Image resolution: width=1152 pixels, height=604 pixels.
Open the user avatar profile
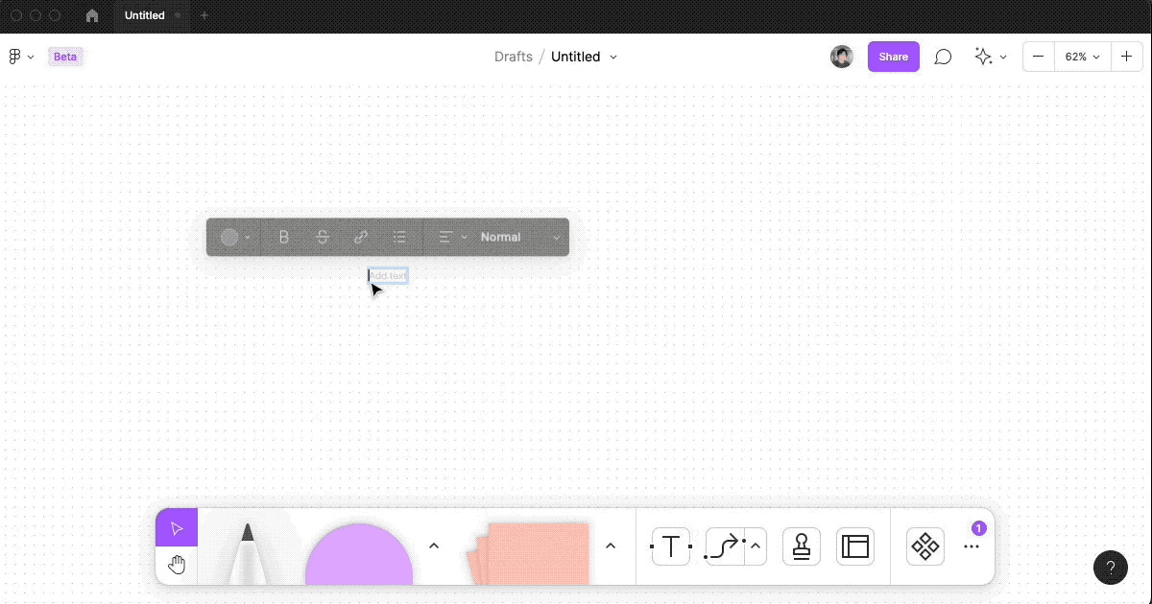(x=842, y=57)
